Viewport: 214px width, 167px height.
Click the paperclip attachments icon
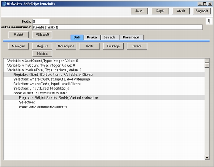[x=209, y=21]
